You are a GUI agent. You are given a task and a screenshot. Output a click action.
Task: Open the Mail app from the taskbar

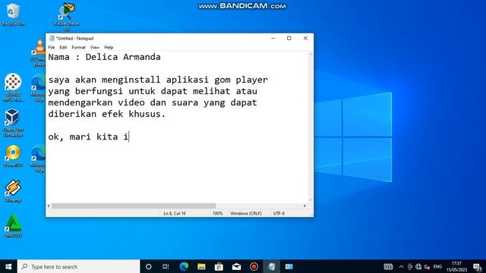click(x=236, y=266)
